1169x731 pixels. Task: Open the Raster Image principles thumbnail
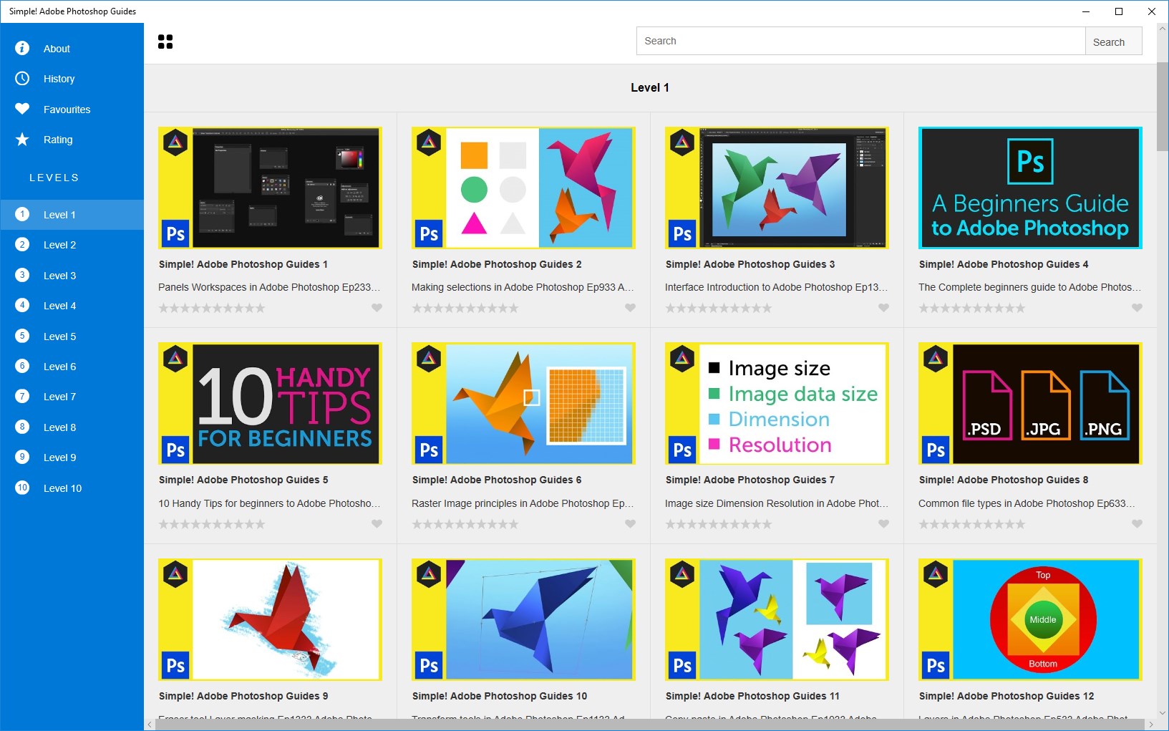click(x=523, y=404)
